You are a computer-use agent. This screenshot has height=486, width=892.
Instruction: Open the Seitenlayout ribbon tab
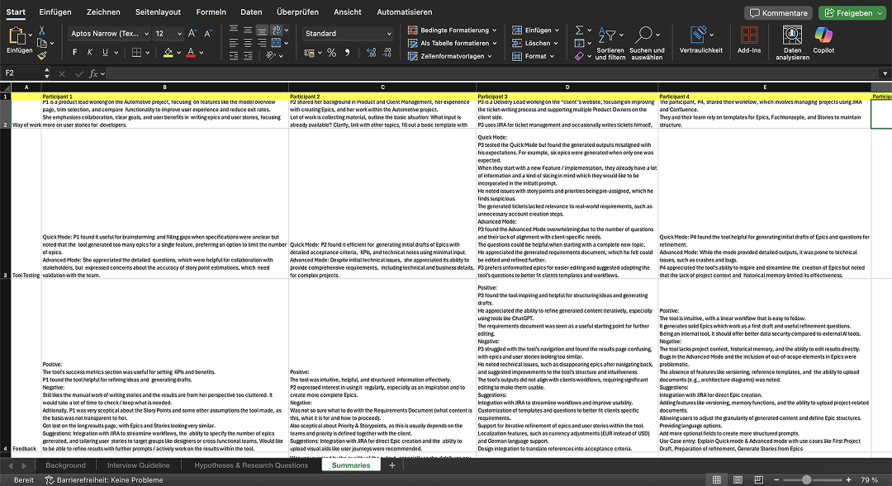[x=158, y=12]
